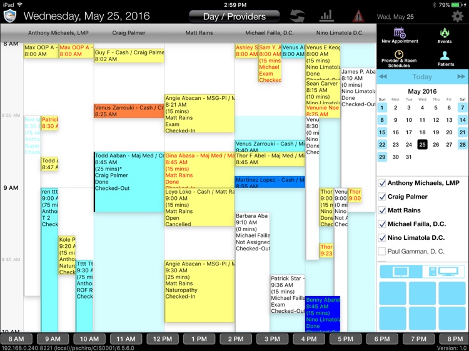469x351 pixels.
Task: Jump to 7 PM time button
Action: pyautogui.click(x=418, y=339)
